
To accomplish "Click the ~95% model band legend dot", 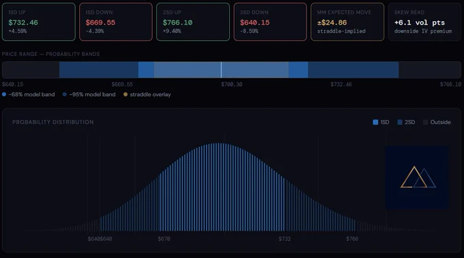I will [65, 94].
